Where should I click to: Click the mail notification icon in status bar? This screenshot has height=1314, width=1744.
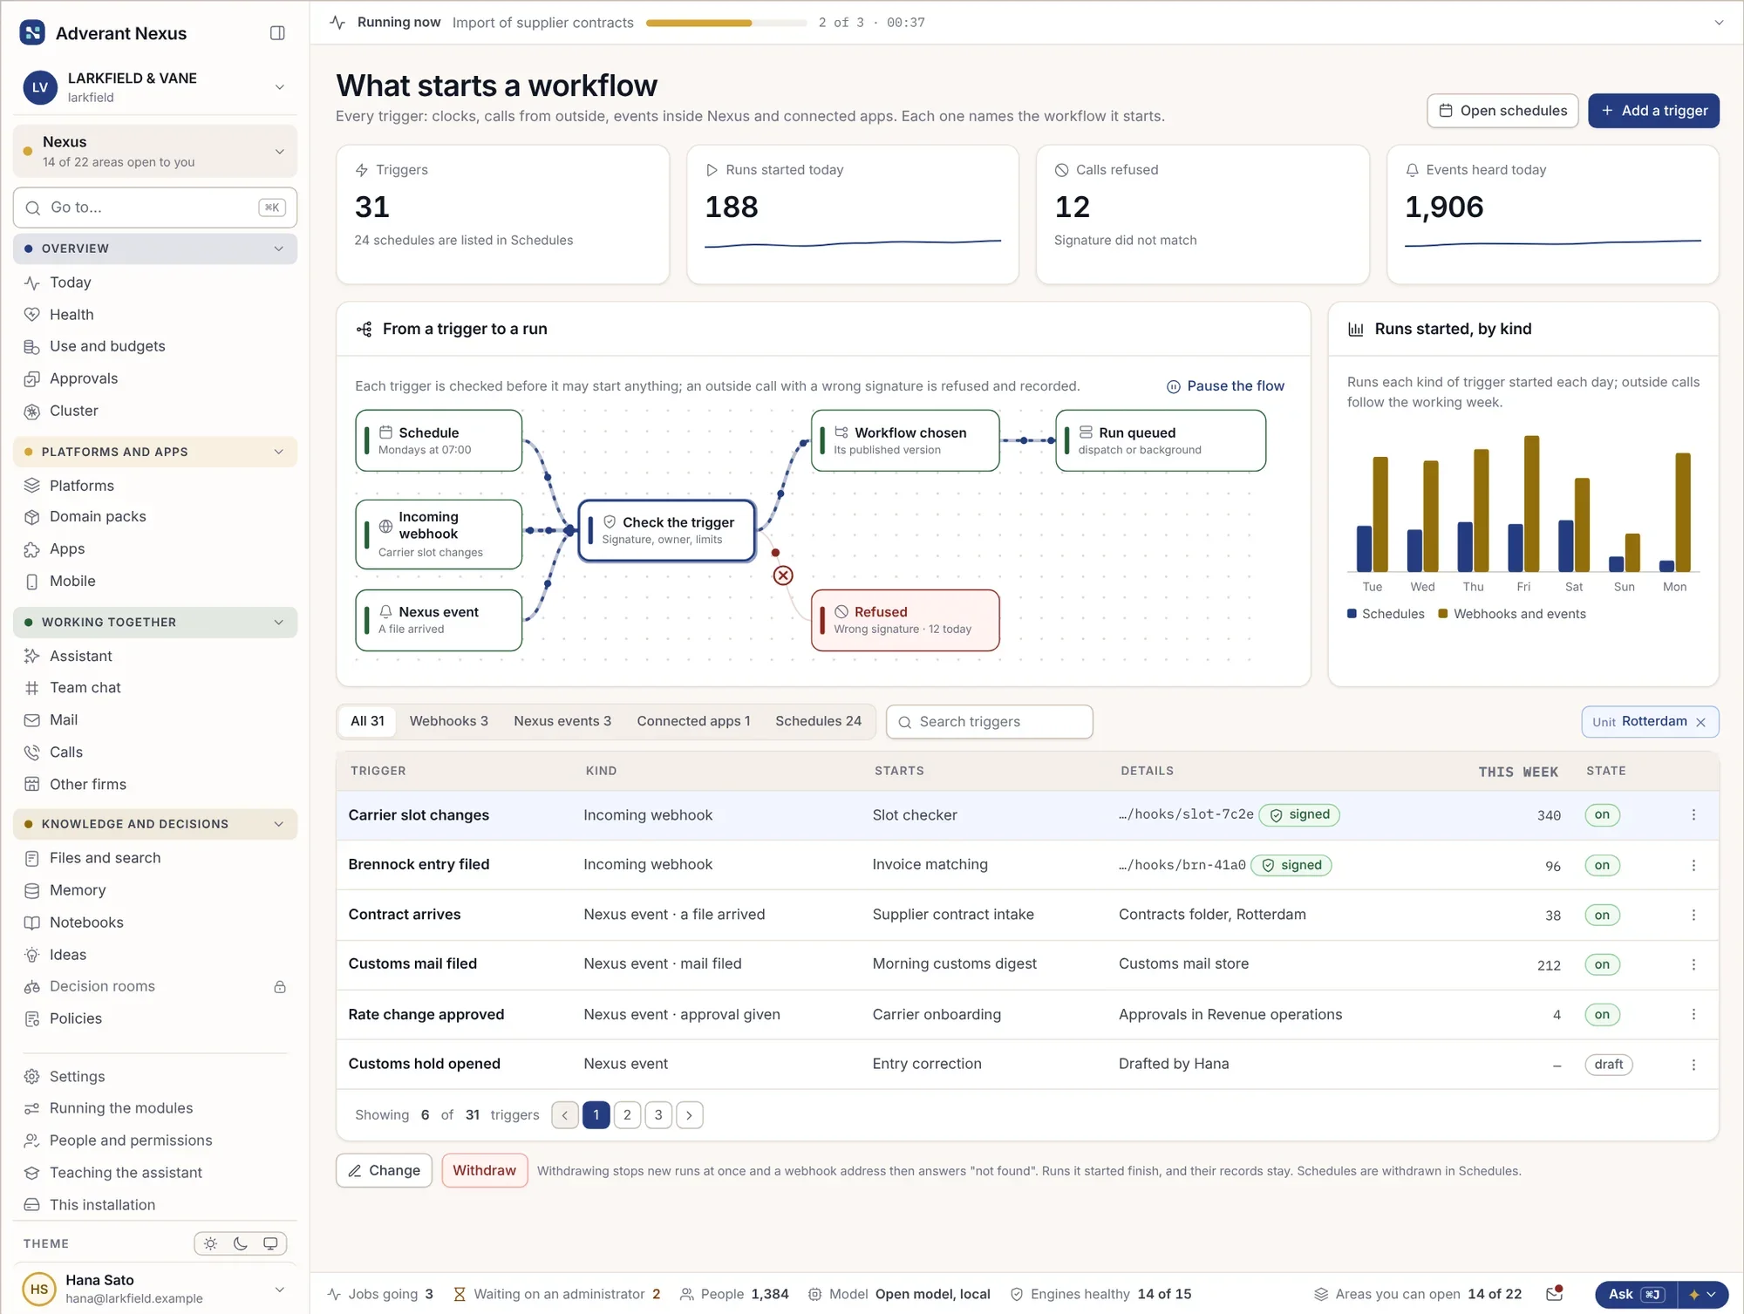pos(1554,1294)
